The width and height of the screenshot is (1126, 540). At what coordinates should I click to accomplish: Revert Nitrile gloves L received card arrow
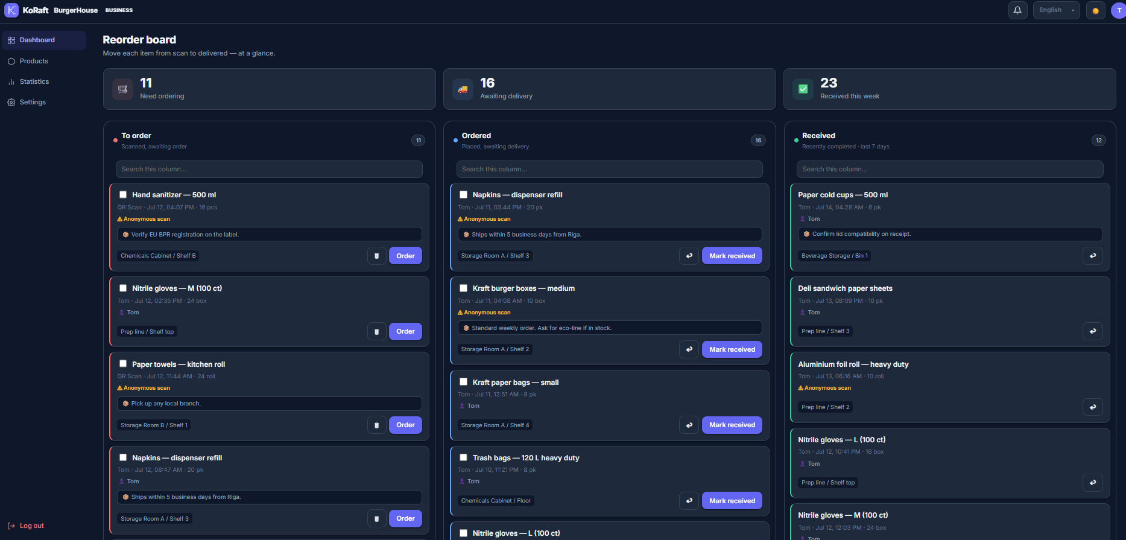(1093, 483)
